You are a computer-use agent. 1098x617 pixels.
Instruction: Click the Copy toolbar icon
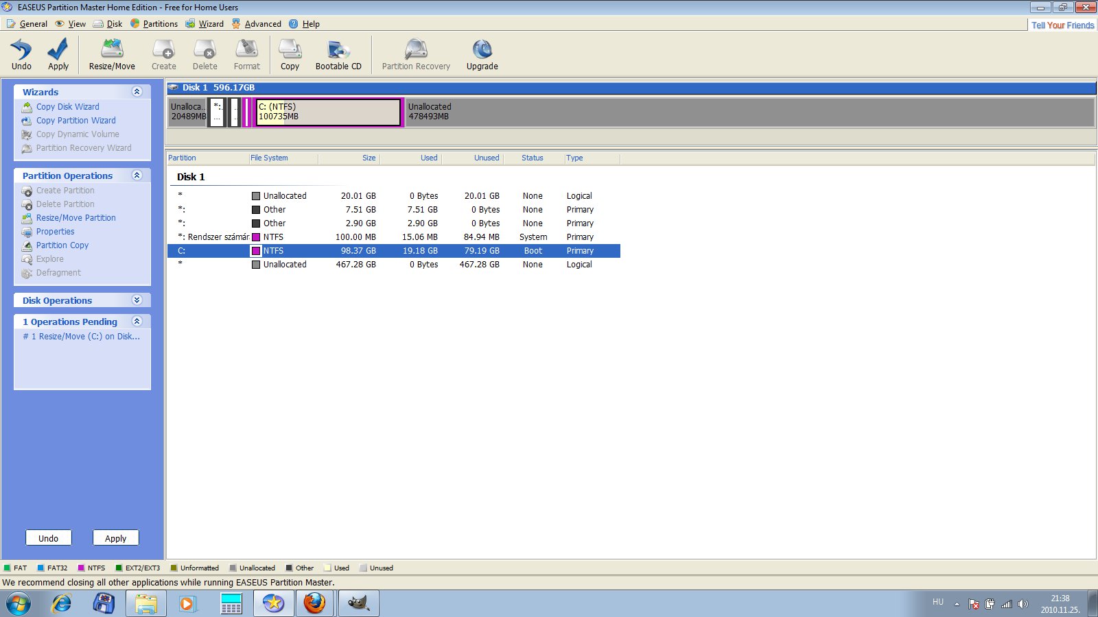pos(290,54)
